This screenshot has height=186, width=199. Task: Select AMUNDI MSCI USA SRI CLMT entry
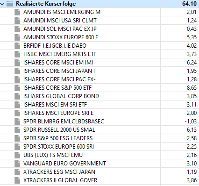[60, 21]
